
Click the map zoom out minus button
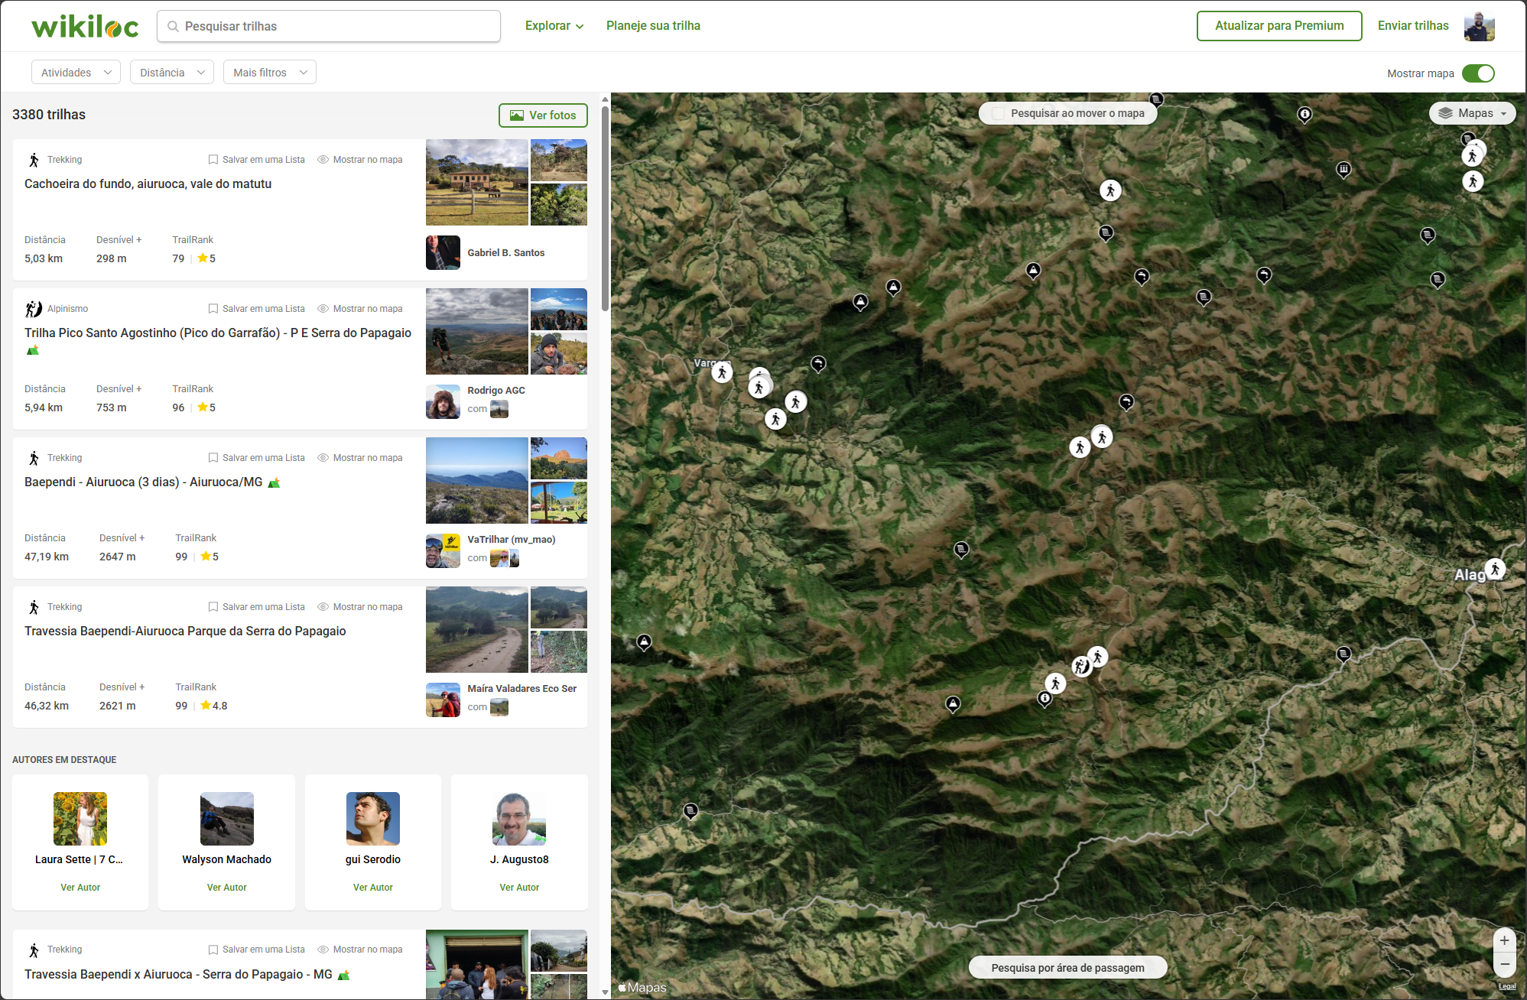[x=1504, y=965]
